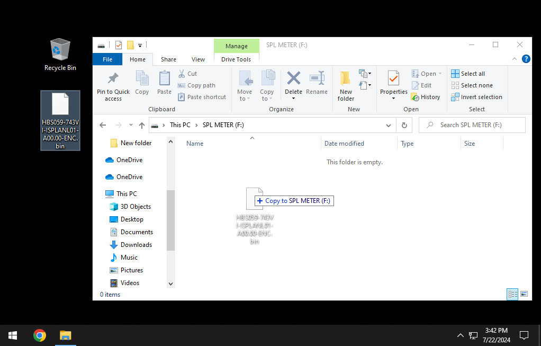The width and height of the screenshot is (541, 346).
Task: Click the Search SPL METER (F:) field
Action: coord(476,125)
